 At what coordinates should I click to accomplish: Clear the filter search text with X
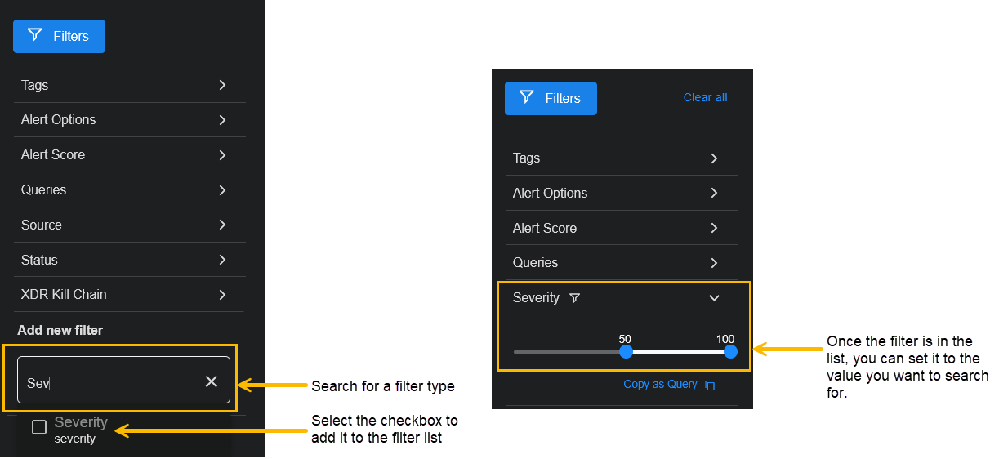point(212,381)
